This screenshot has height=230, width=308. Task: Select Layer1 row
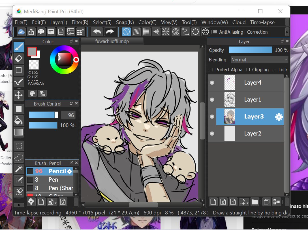coord(246,100)
